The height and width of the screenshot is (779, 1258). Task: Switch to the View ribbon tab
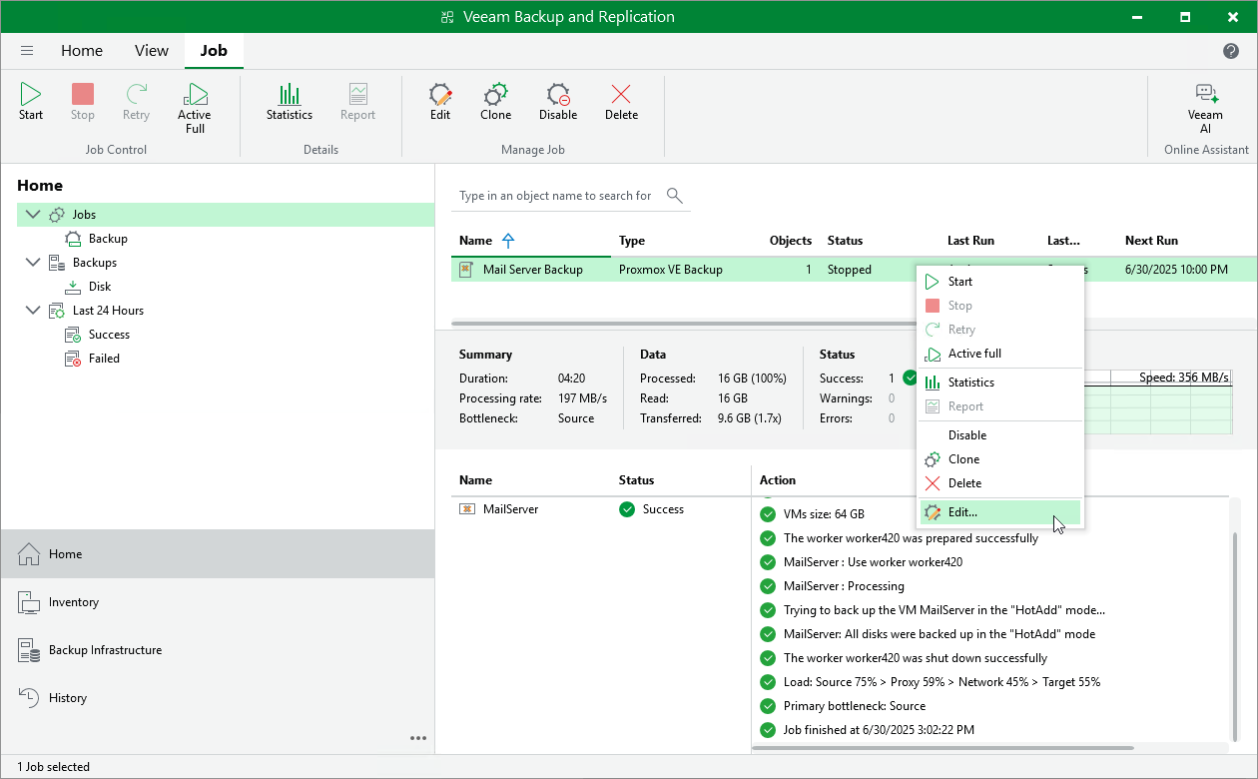click(152, 51)
